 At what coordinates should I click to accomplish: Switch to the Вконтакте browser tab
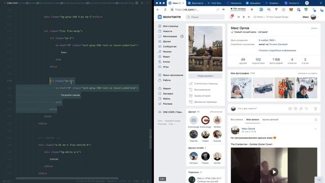(x=196, y=3)
